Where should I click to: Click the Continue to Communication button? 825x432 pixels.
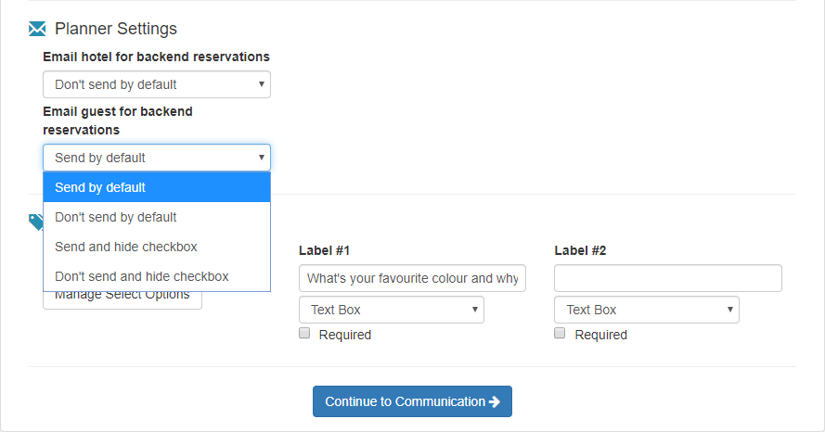pyautogui.click(x=412, y=401)
